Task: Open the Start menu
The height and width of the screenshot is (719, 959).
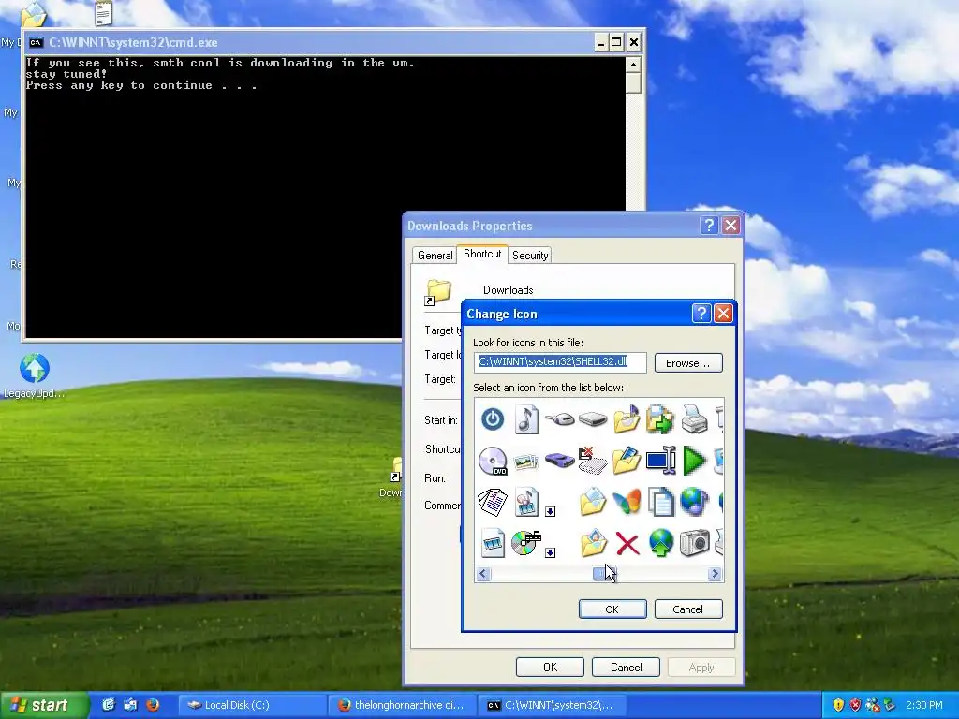Action: pyautogui.click(x=44, y=705)
